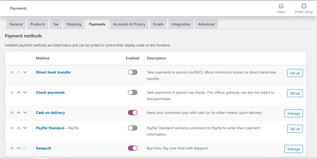Open the Katapult method link
This screenshot has width=317, height=159.
click(43, 148)
